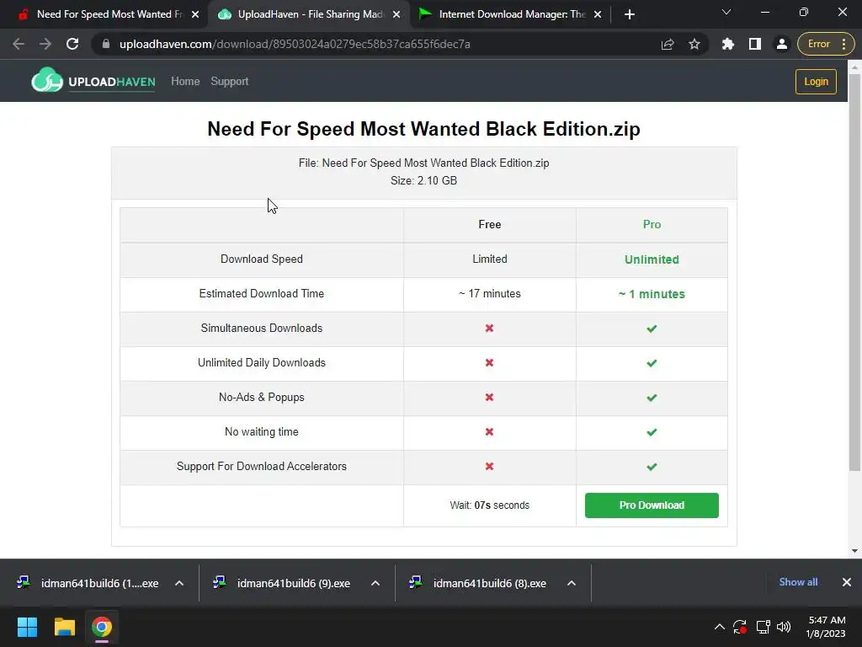The width and height of the screenshot is (862, 647).
Task: Open the Extensions puzzle icon
Action: pos(728,44)
